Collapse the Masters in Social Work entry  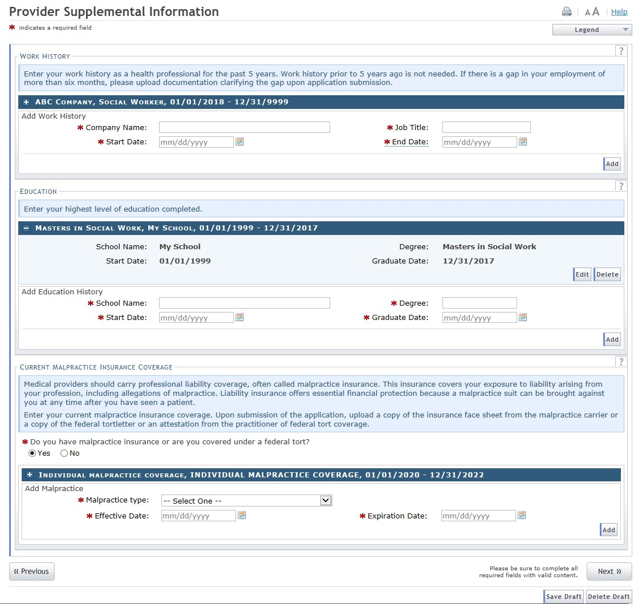tap(26, 228)
